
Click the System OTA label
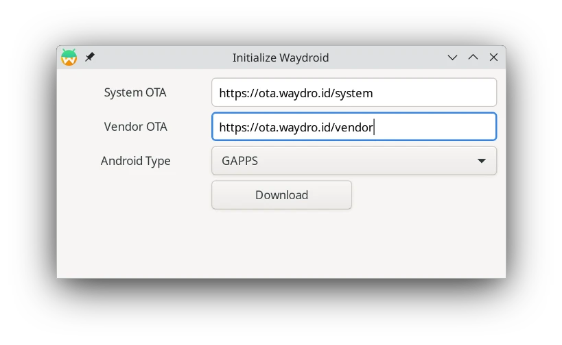coord(135,92)
